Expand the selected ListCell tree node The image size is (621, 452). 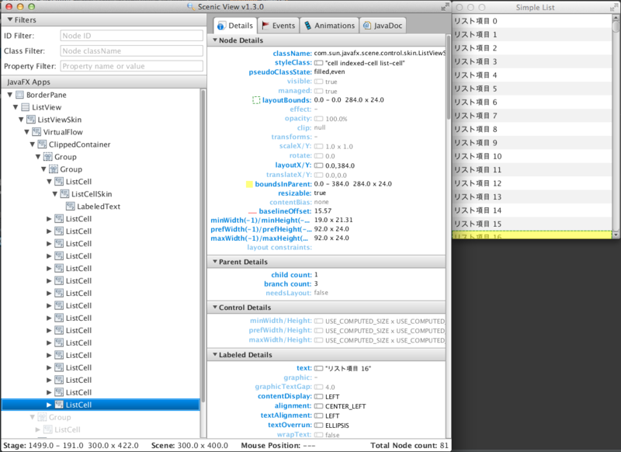[49, 405]
